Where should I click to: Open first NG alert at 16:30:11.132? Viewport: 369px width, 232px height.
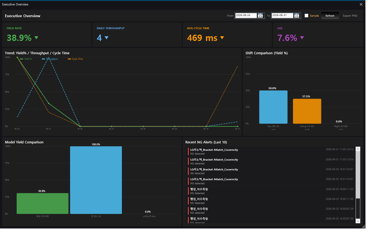tap(270, 191)
